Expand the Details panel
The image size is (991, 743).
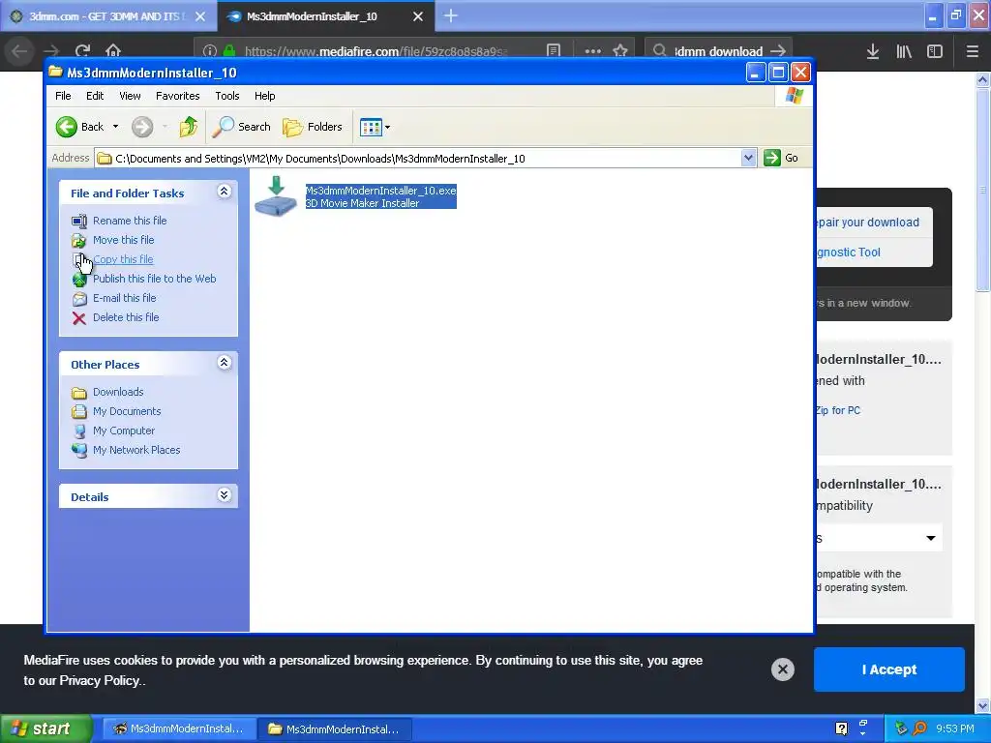point(224,495)
